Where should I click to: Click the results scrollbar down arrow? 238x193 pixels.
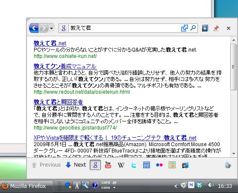click(x=234, y=154)
